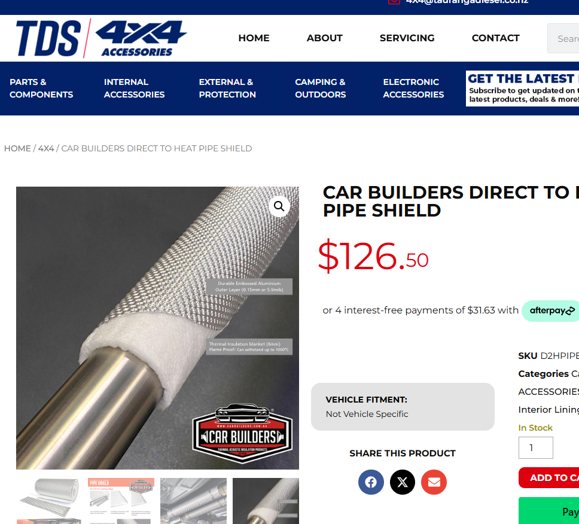The height and width of the screenshot is (524, 579).
Task: Open the Parts & Components menu
Action: (x=41, y=89)
